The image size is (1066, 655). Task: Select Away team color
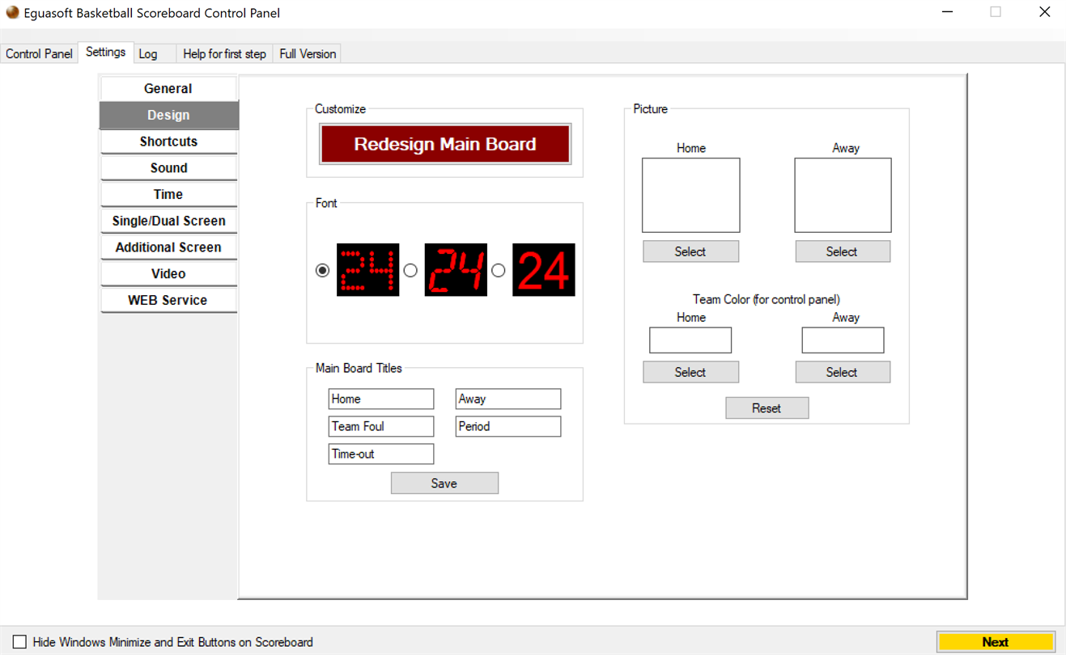tap(842, 372)
